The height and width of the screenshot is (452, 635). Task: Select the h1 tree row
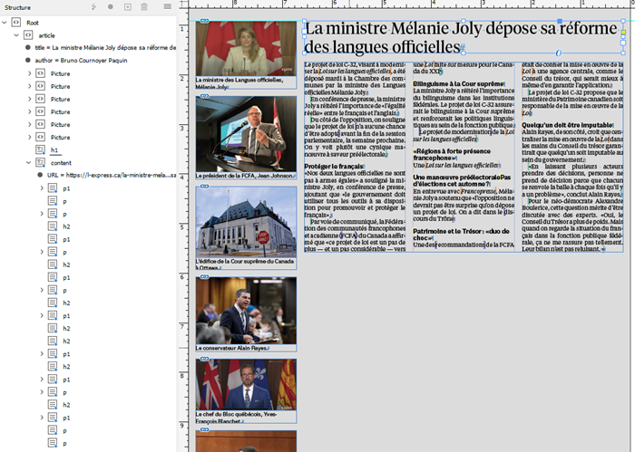point(88,150)
